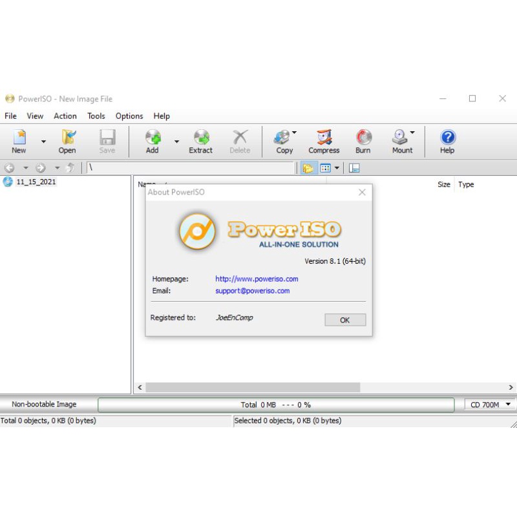Click the Non-bootable Image status label

click(44, 405)
